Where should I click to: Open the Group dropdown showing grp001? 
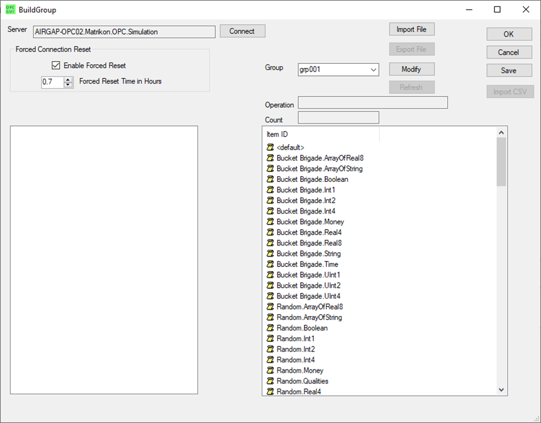pyautogui.click(x=338, y=70)
